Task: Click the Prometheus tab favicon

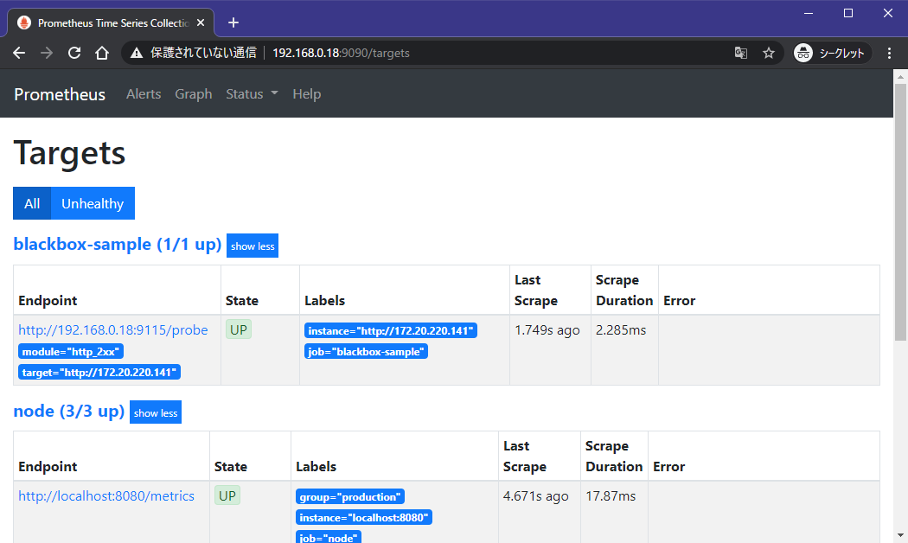Action: (23, 22)
